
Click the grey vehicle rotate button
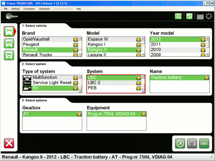coord(192,144)
